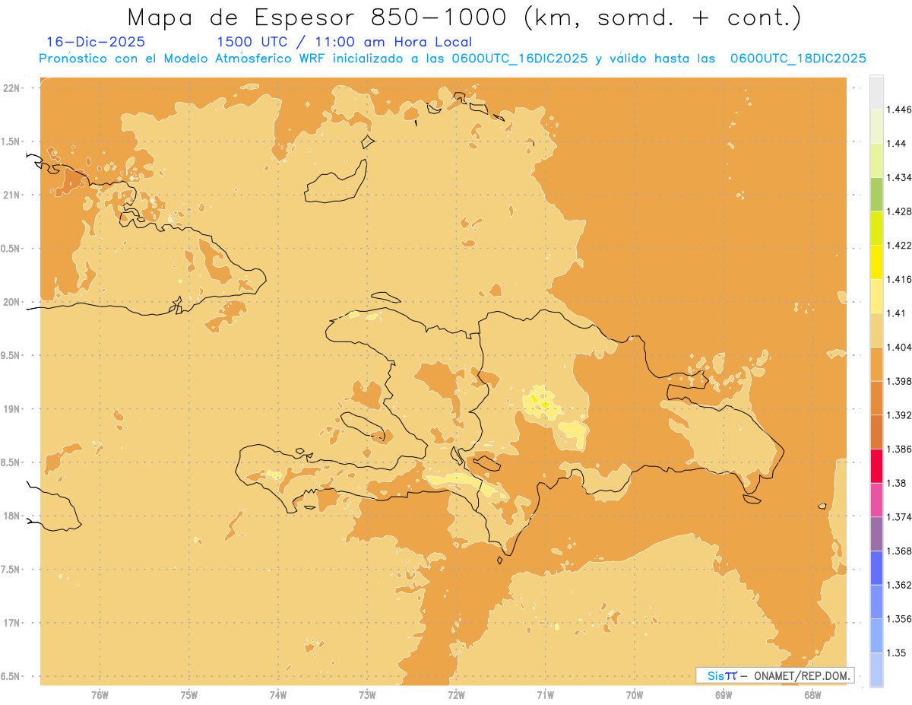Click the latitude label "8.5N"

(x=11, y=462)
